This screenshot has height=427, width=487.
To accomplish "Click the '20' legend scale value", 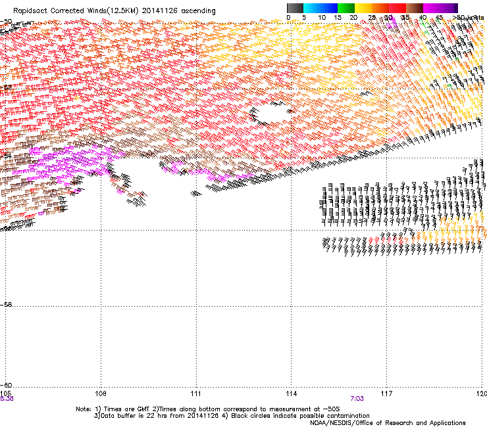I will (x=353, y=18).
